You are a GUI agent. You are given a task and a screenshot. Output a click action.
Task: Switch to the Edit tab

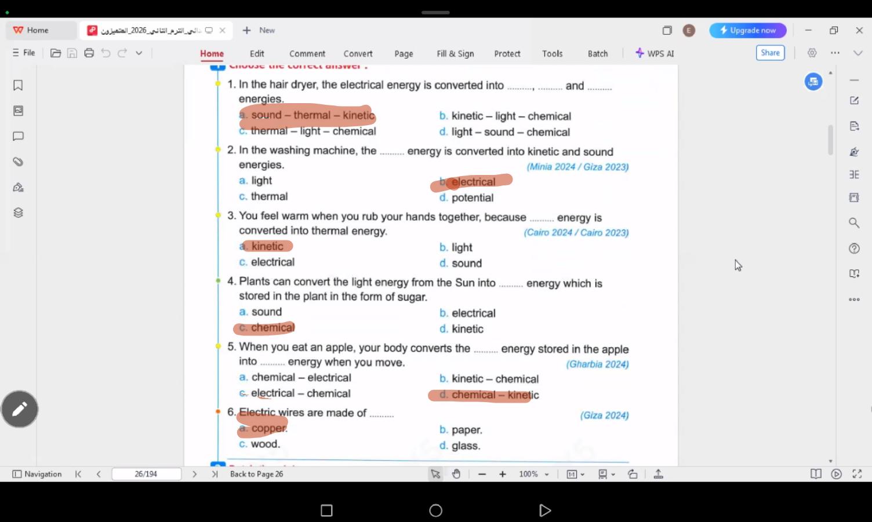257,53
